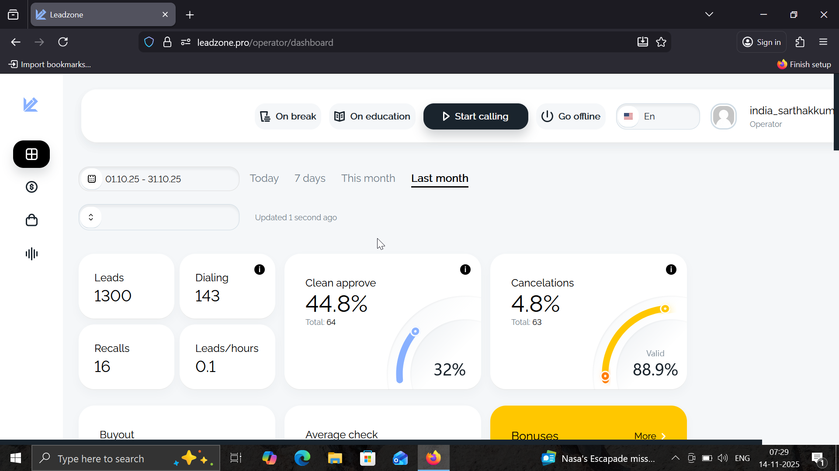Open the dashboard grid icon in sidebar
The width and height of the screenshot is (839, 471).
click(x=31, y=154)
